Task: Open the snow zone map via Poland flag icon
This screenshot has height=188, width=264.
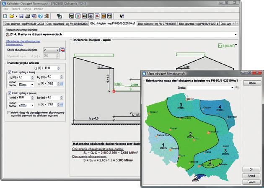Action: pos(62,50)
